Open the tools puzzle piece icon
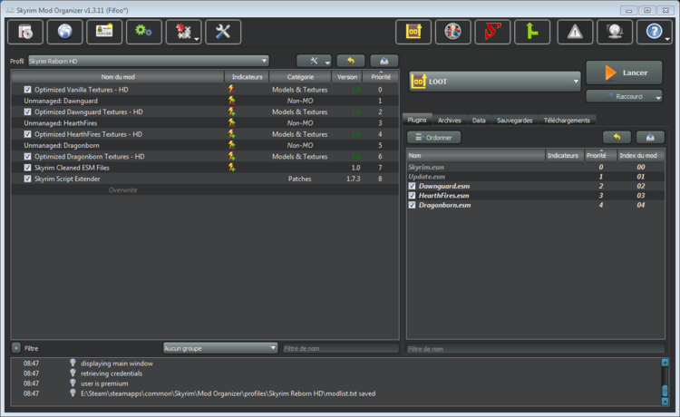Image resolution: width=680 pixels, height=417 pixels. tap(183, 32)
